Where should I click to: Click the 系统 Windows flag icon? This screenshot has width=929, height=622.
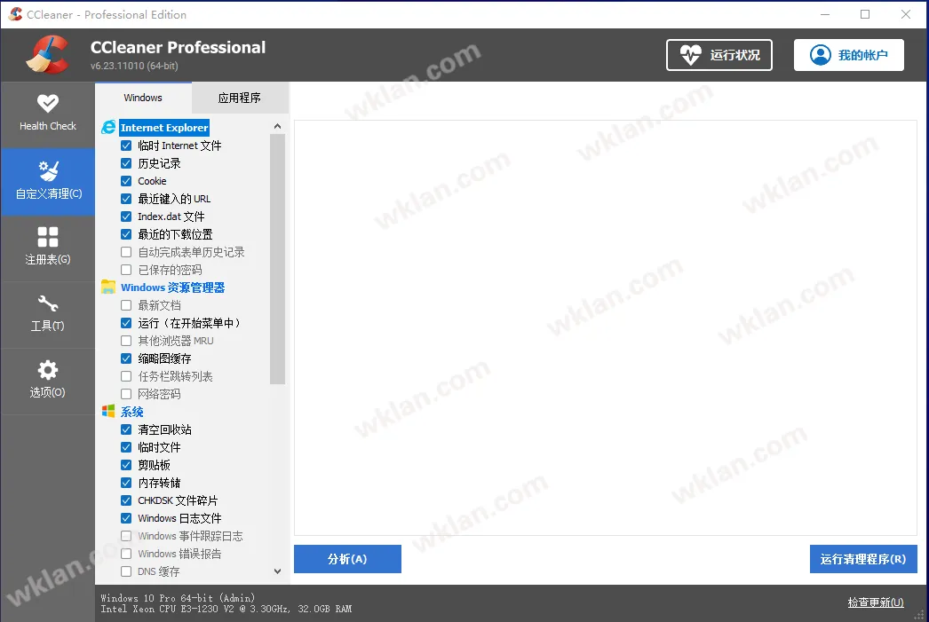coord(108,412)
